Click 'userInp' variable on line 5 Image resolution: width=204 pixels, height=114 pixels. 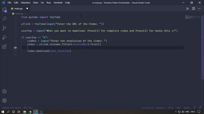26,31
